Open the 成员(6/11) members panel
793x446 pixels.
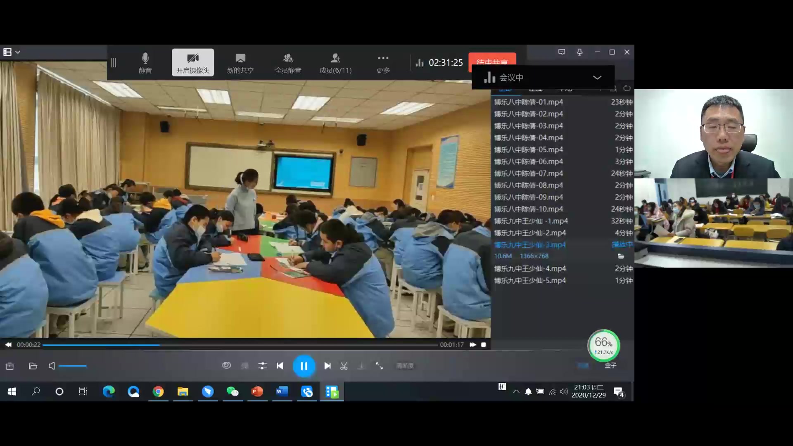(x=335, y=62)
